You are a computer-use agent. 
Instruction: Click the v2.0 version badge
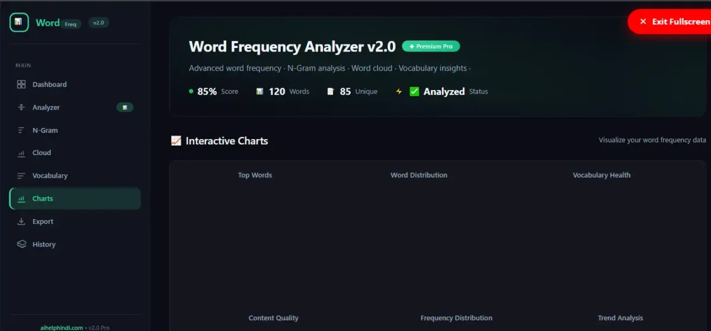pos(98,23)
